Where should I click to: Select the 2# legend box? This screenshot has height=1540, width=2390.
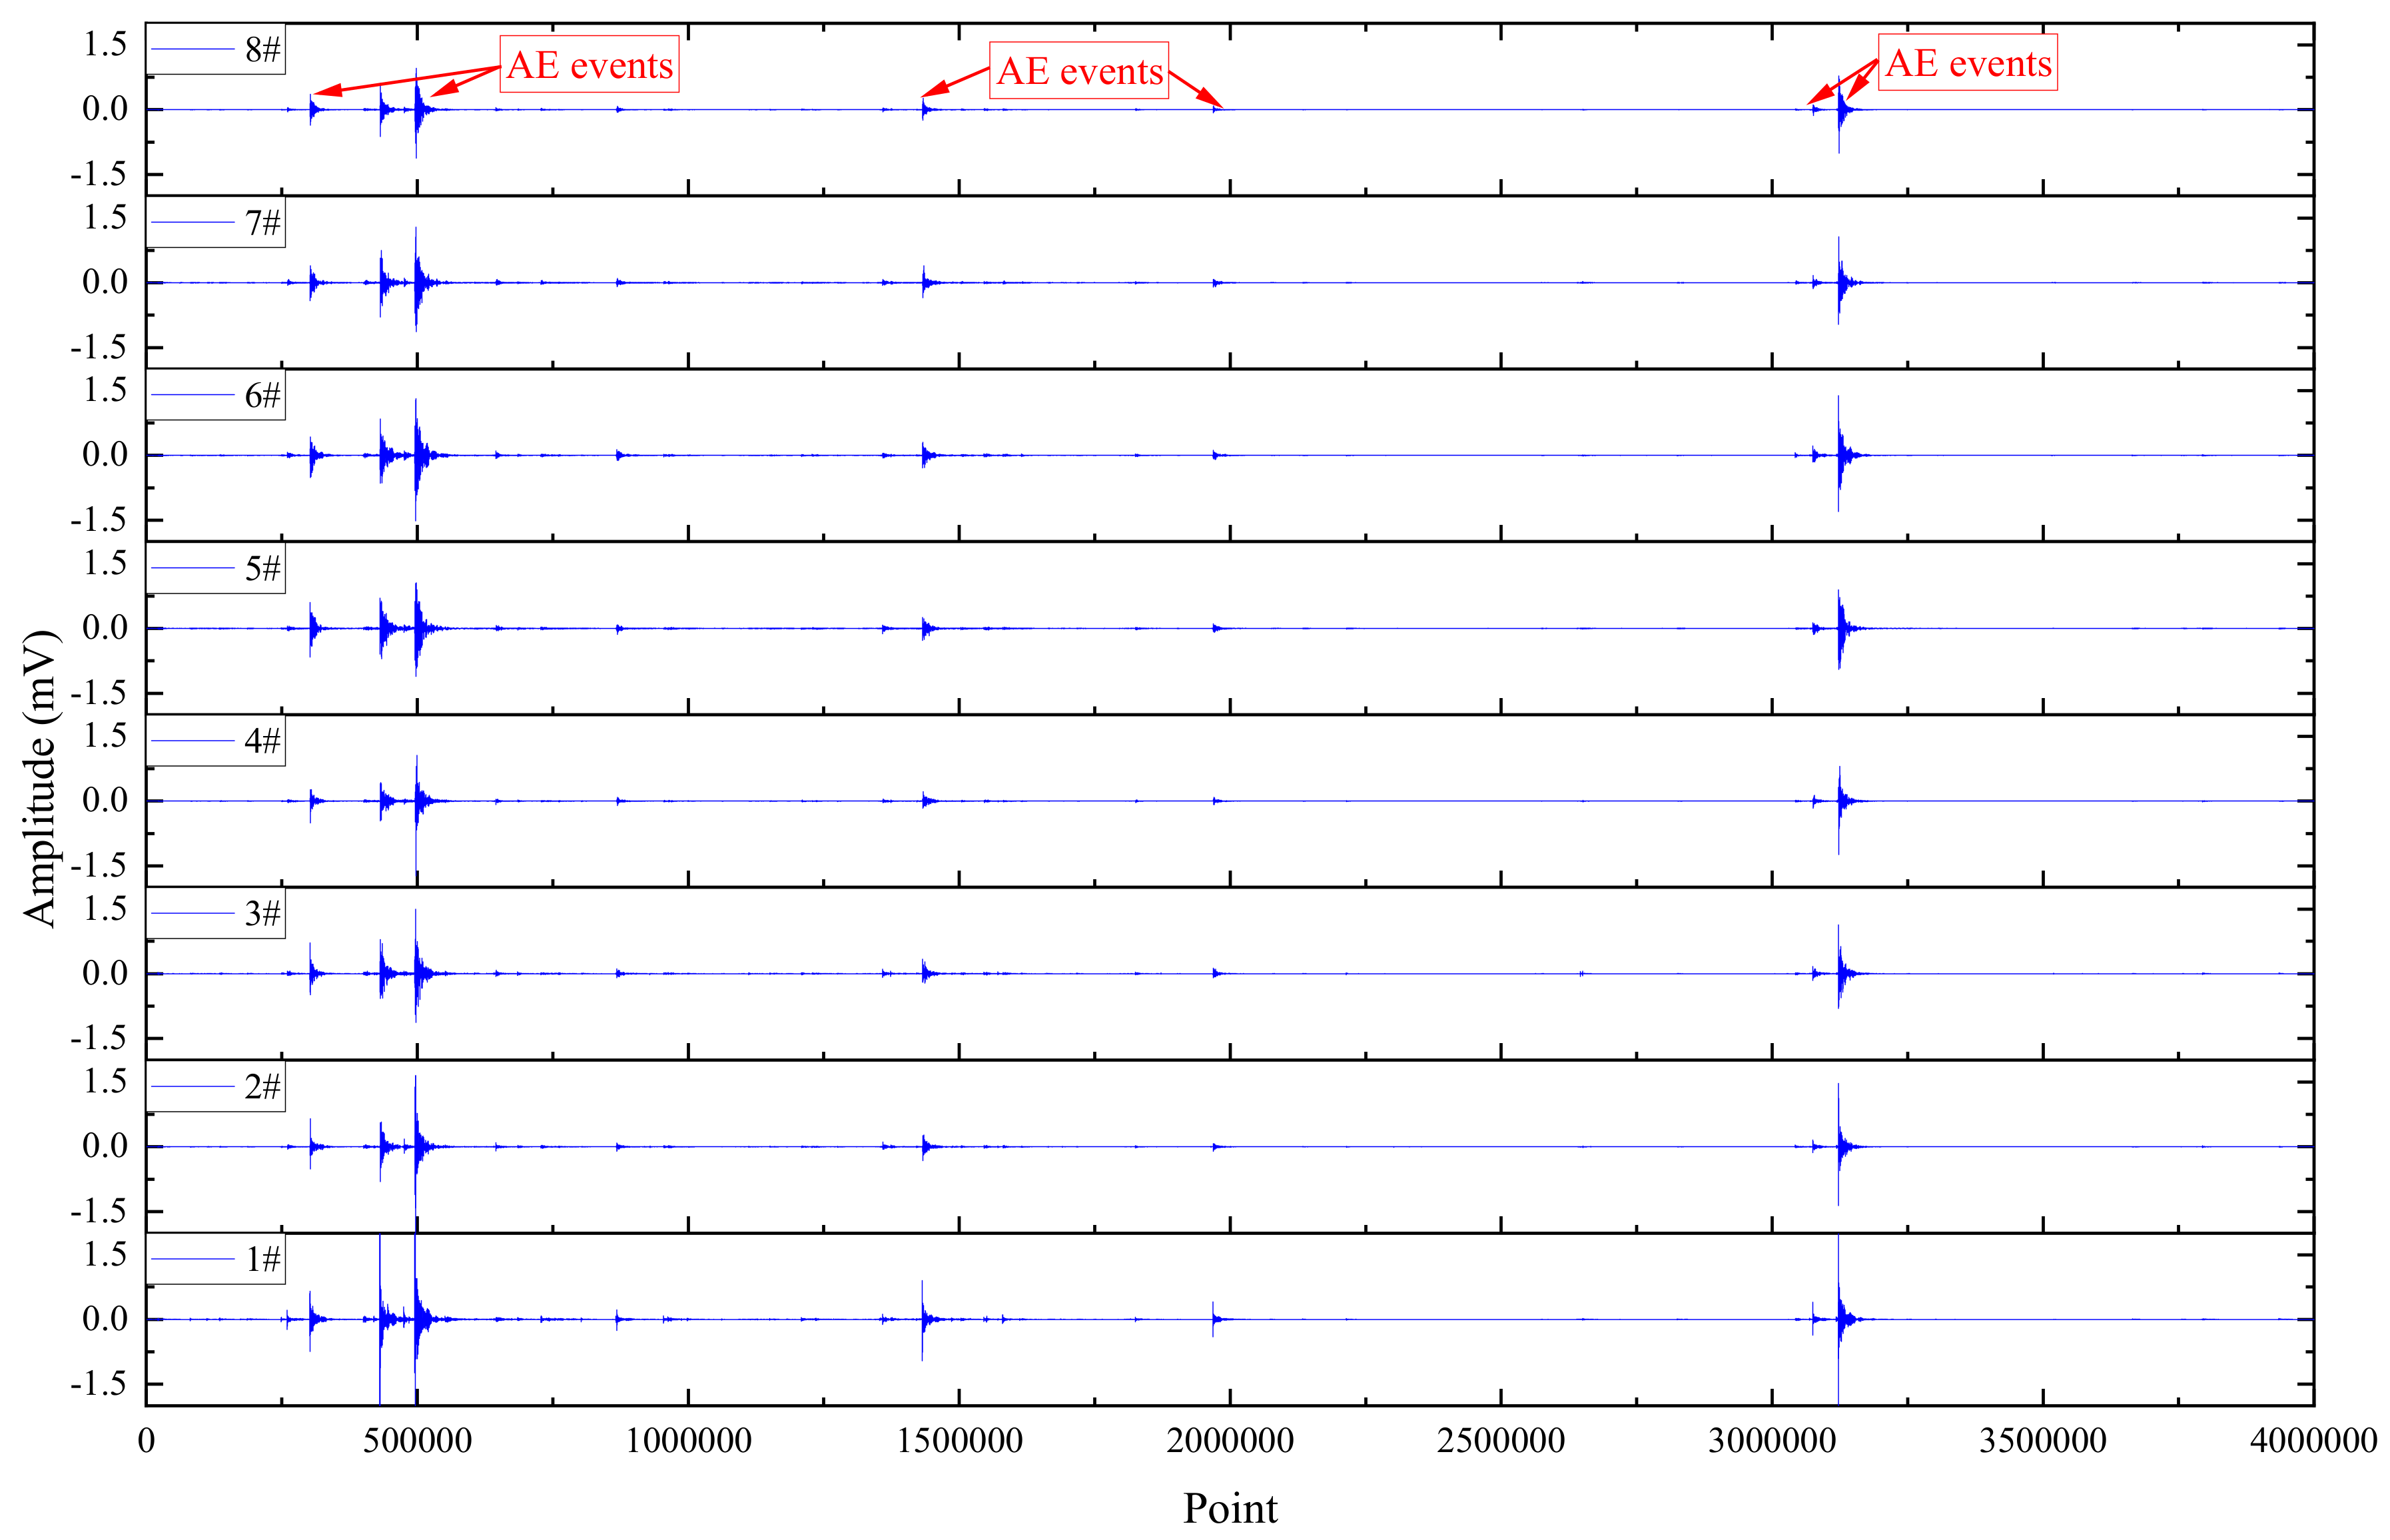click(216, 1086)
